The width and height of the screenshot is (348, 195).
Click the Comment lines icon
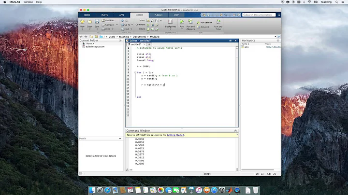click(148, 25)
